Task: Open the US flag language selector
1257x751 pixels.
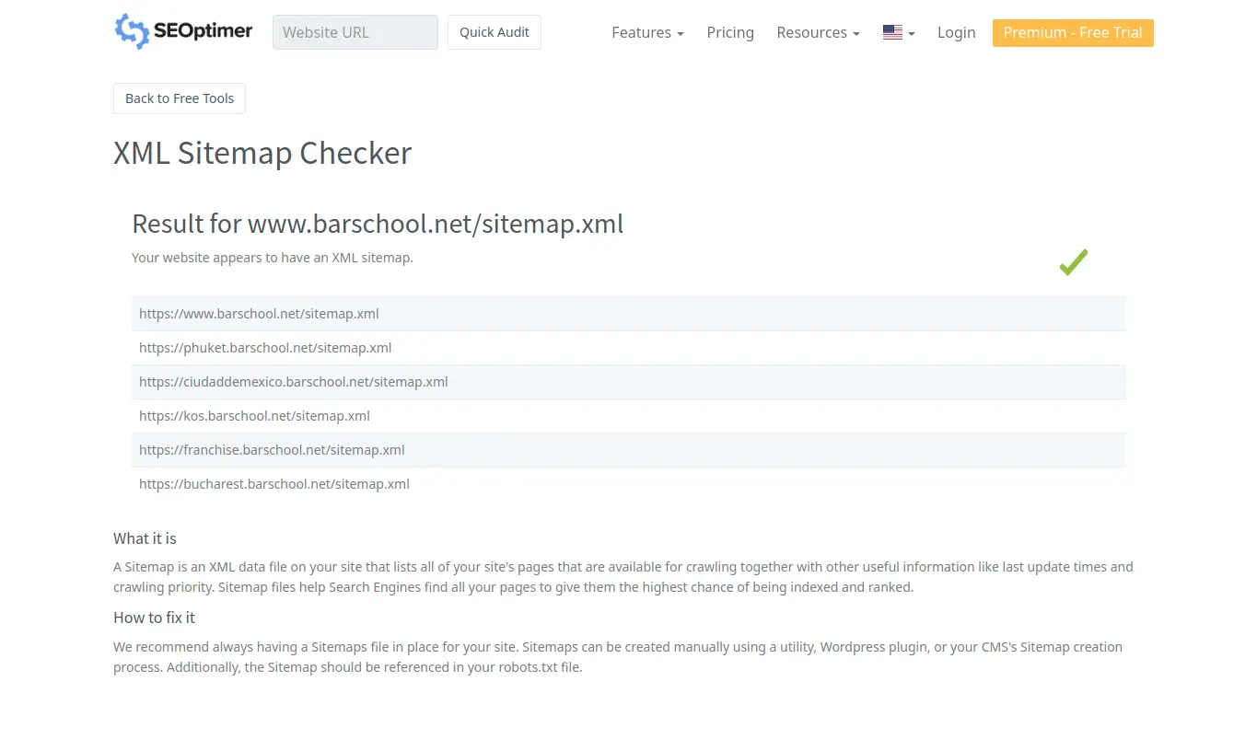Action: coord(899,32)
